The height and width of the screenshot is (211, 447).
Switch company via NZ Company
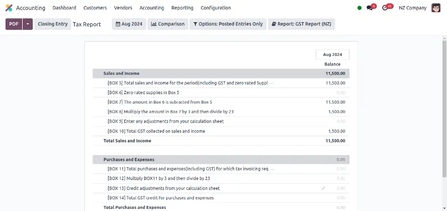(413, 8)
